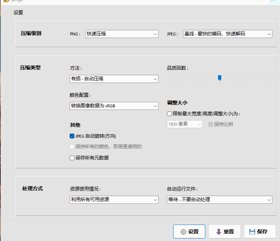The image size is (280, 241).
Task: Open the PNG 快速压缩 dropdown
Action: (x=122, y=34)
